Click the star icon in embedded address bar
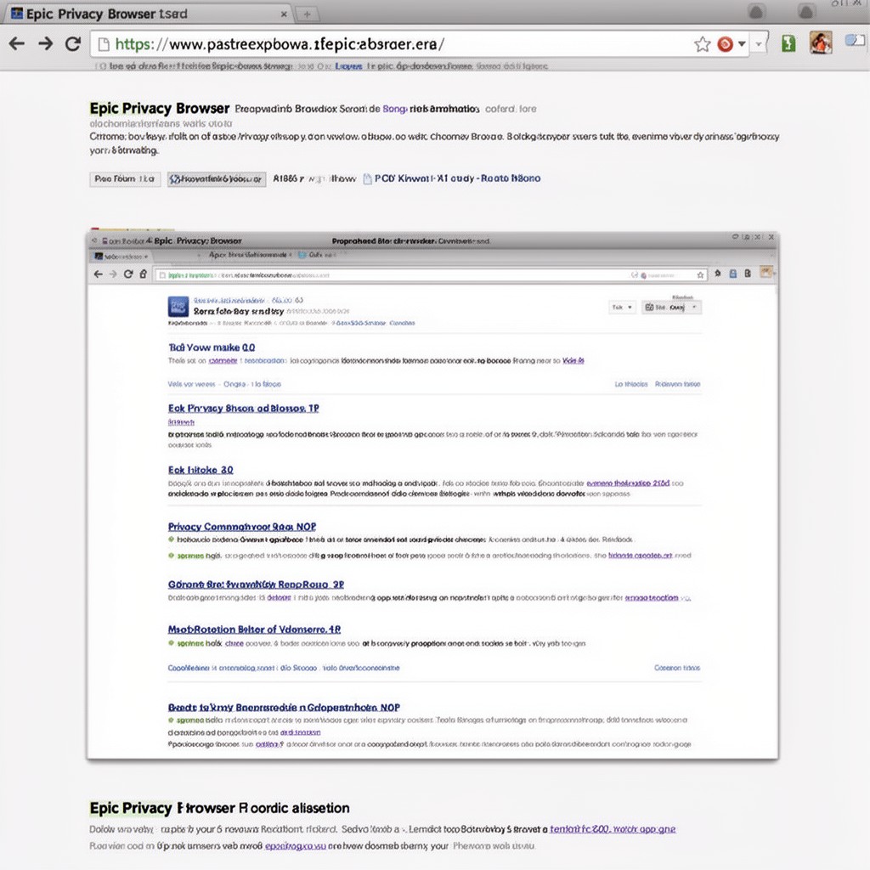The height and width of the screenshot is (870, 870). [700, 274]
